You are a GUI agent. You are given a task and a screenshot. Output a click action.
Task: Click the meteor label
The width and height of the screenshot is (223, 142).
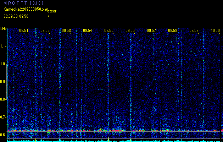coord(50,11)
